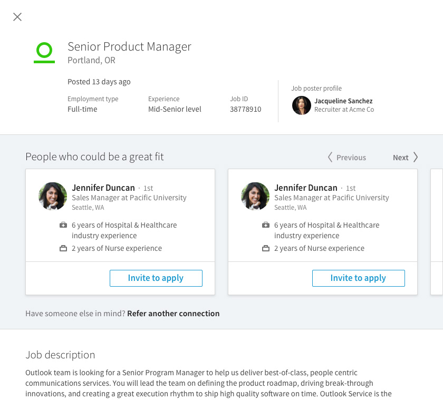Click the partially visible third candidate card
This screenshot has height=400, width=443.
click(x=437, y=232)
